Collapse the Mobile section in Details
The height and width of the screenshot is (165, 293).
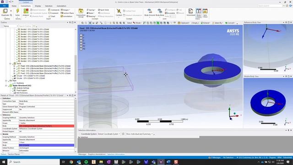1,134
